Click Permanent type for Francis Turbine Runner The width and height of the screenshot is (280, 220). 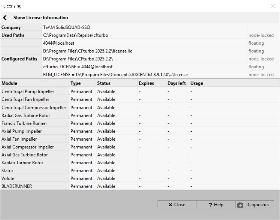point(81,123)
